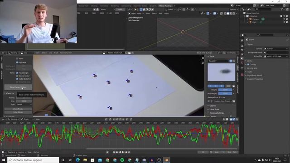The height and width of the screenshot is (163, 290).
Task: Open clip editor Select menu
Action: (x=44, y=53)
